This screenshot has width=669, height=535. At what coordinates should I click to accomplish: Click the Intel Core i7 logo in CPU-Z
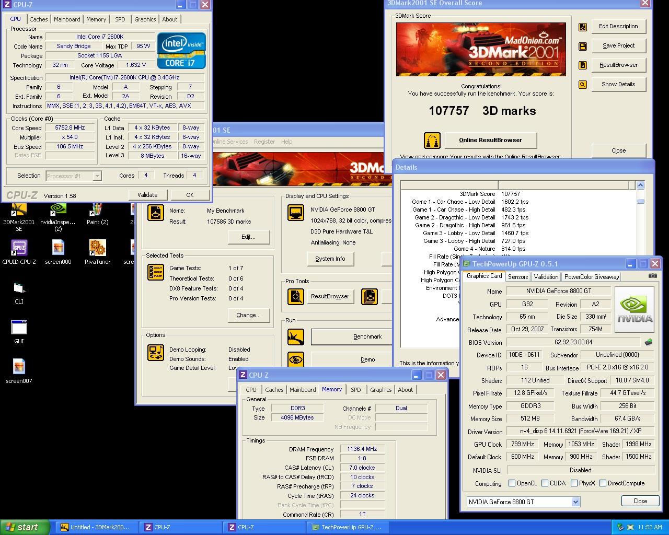[181, 50]
